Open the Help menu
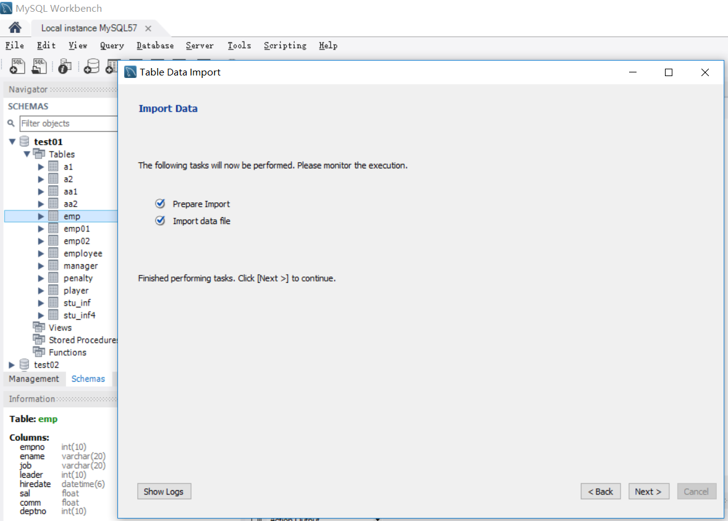Viewport: 728px width, 521px height. point(328,46)
